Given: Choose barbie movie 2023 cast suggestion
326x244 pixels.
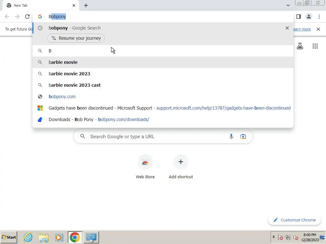Looking at the screenshot, I should pyautogui.click(x=163, y=85).
